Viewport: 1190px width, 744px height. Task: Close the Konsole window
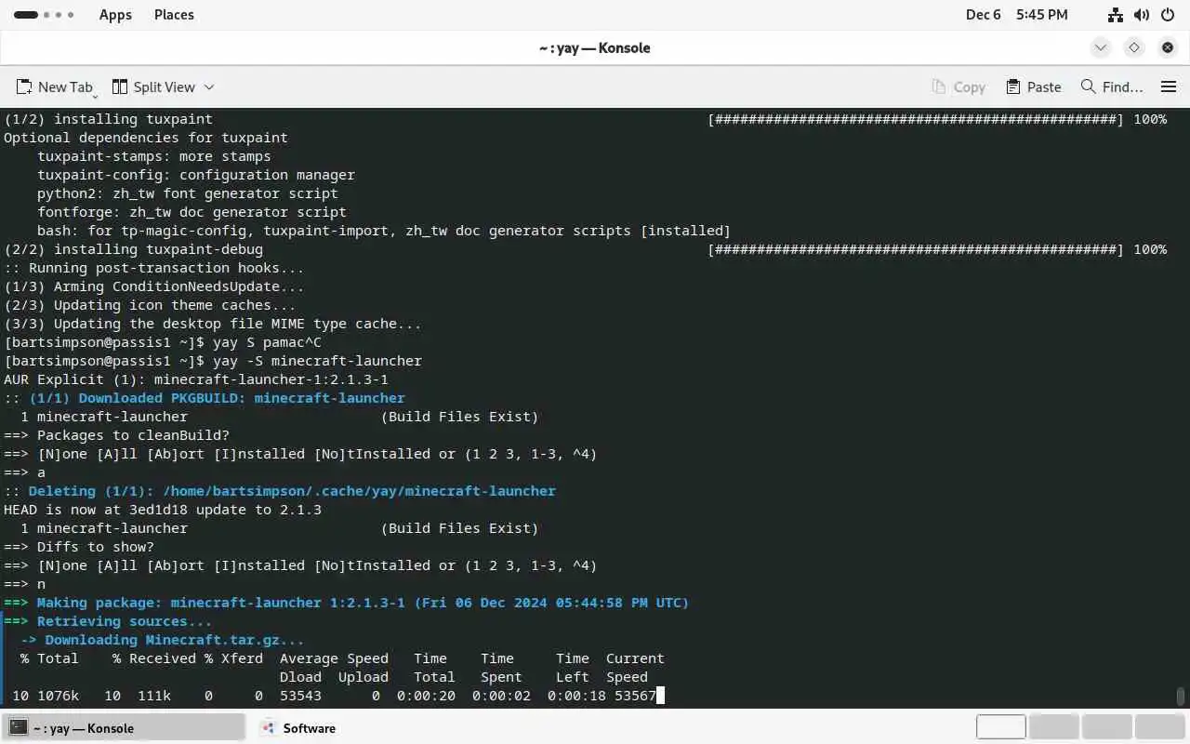(x=1168, y=47)
